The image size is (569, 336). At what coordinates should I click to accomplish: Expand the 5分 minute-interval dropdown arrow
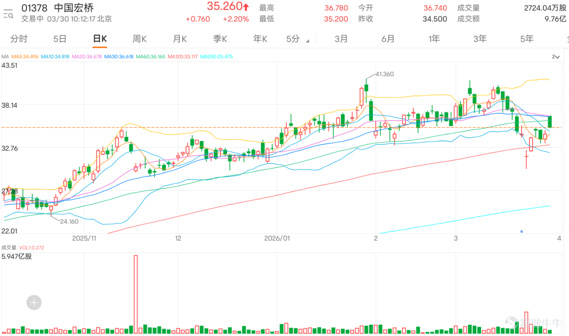pyautogui.click(x=308, y=41)
